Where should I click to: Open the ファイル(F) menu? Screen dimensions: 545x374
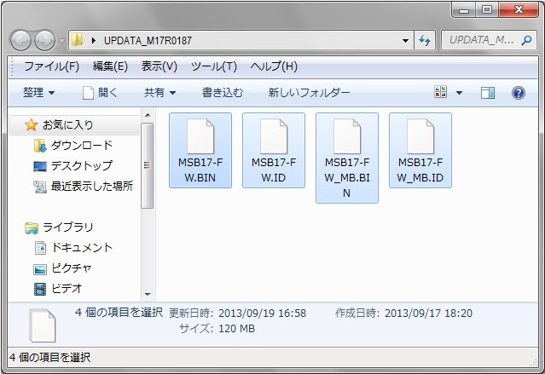coord(51,66)
